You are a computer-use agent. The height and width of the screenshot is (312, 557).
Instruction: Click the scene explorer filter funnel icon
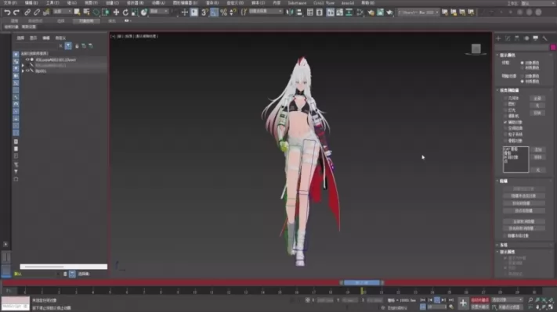[x=68, y=45]
